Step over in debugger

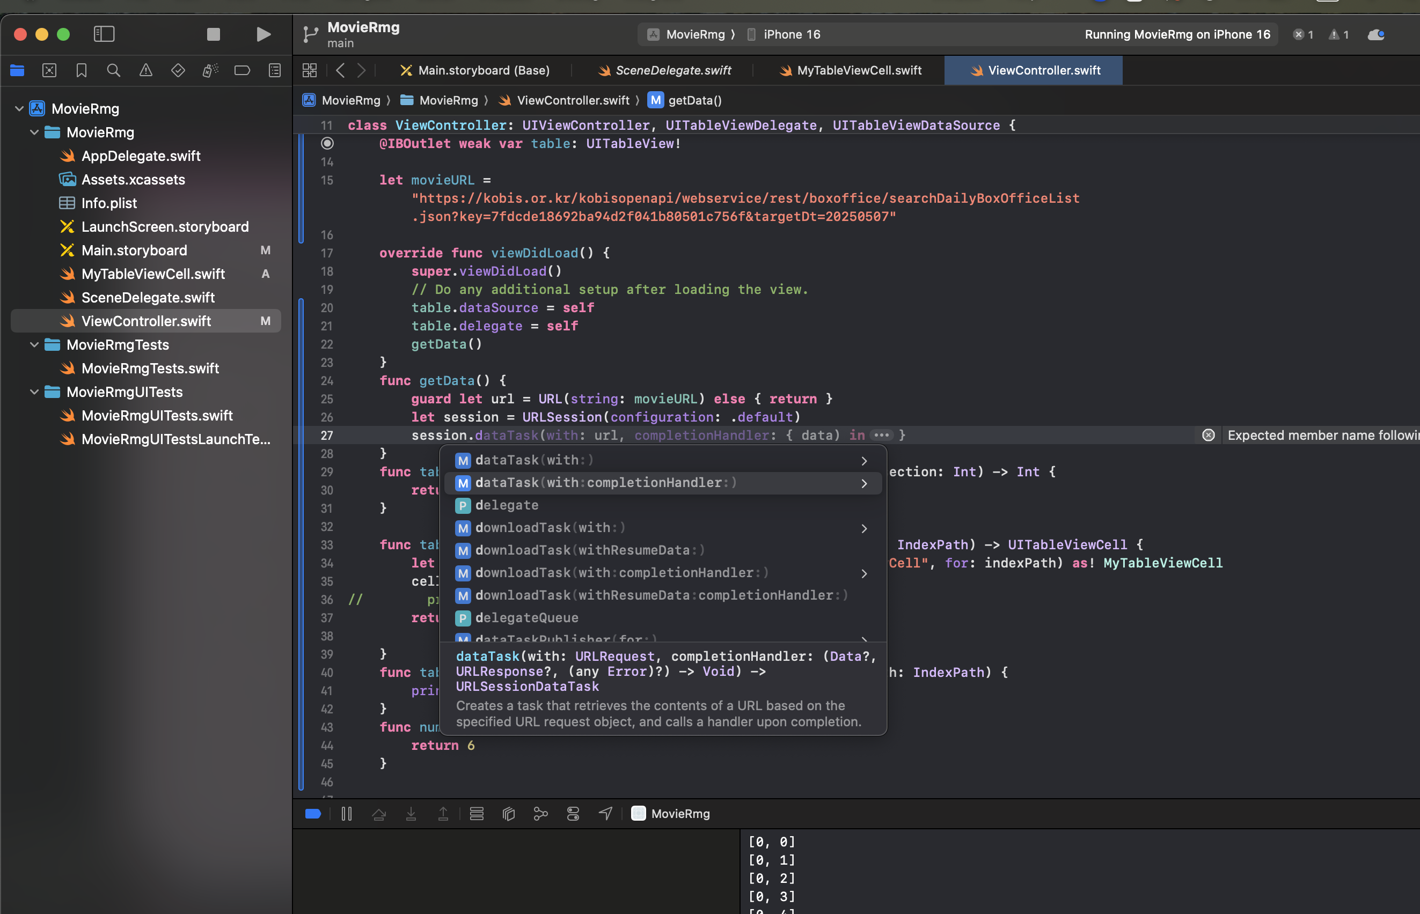(x=379, y=814)
